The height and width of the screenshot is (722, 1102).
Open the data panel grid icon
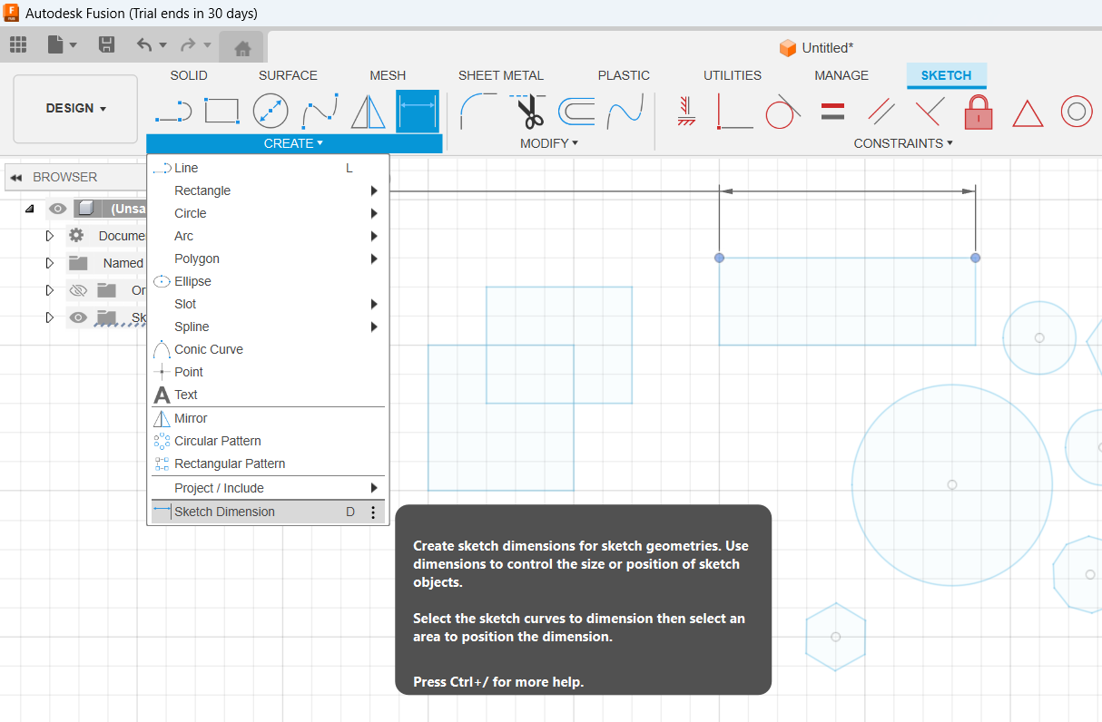click(18, 44)
